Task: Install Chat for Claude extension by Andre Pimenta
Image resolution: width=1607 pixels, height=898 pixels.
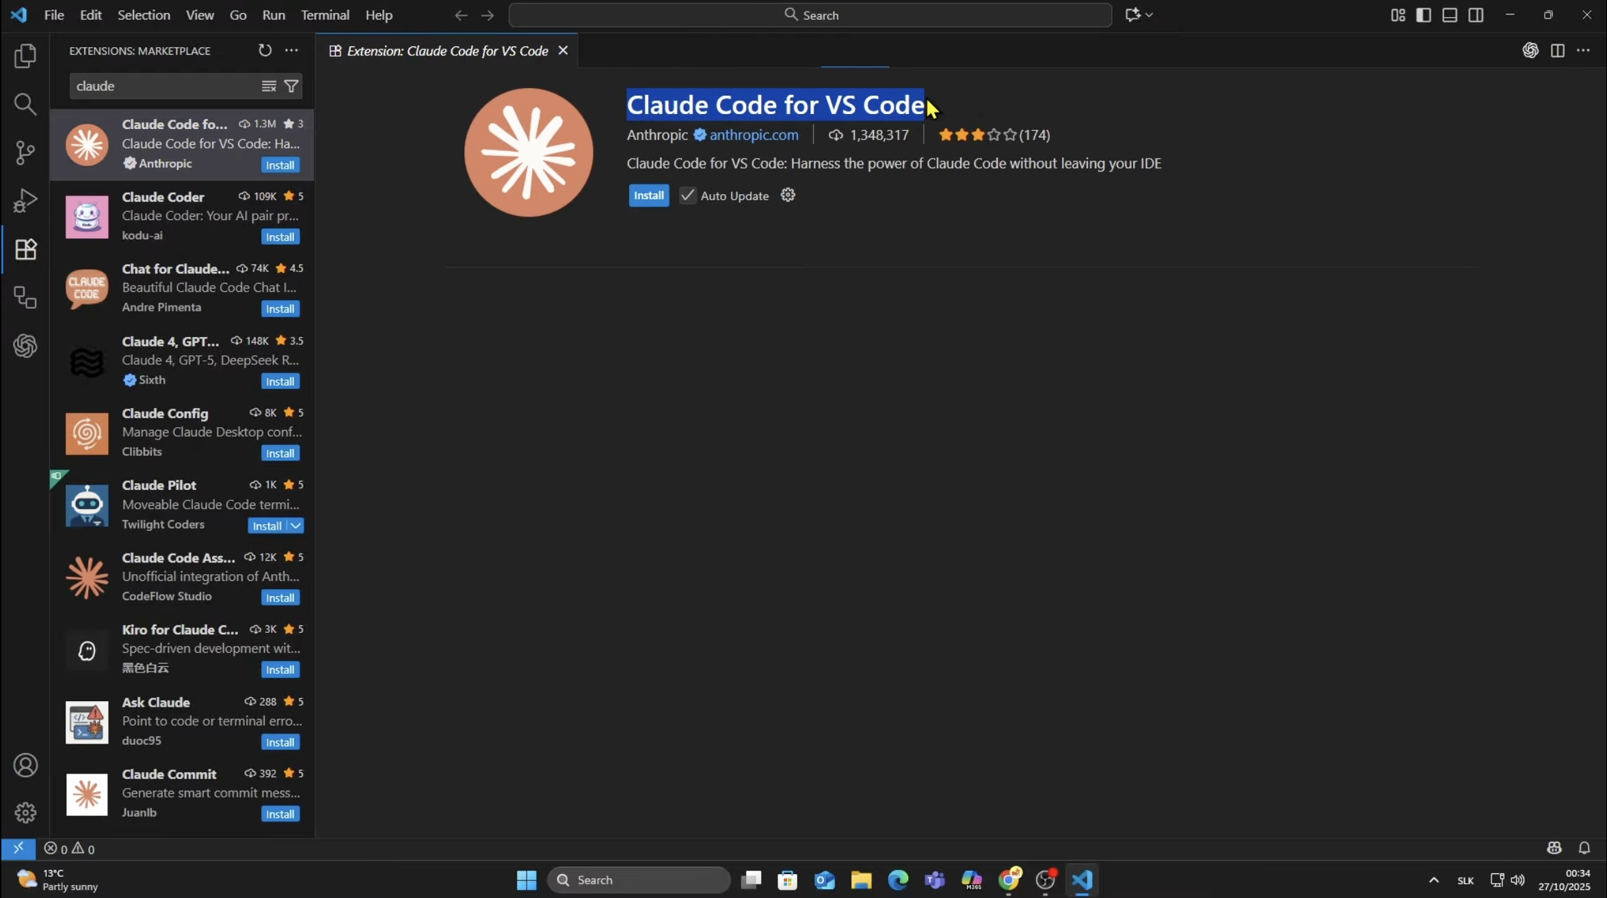Action: pos(280,309)
